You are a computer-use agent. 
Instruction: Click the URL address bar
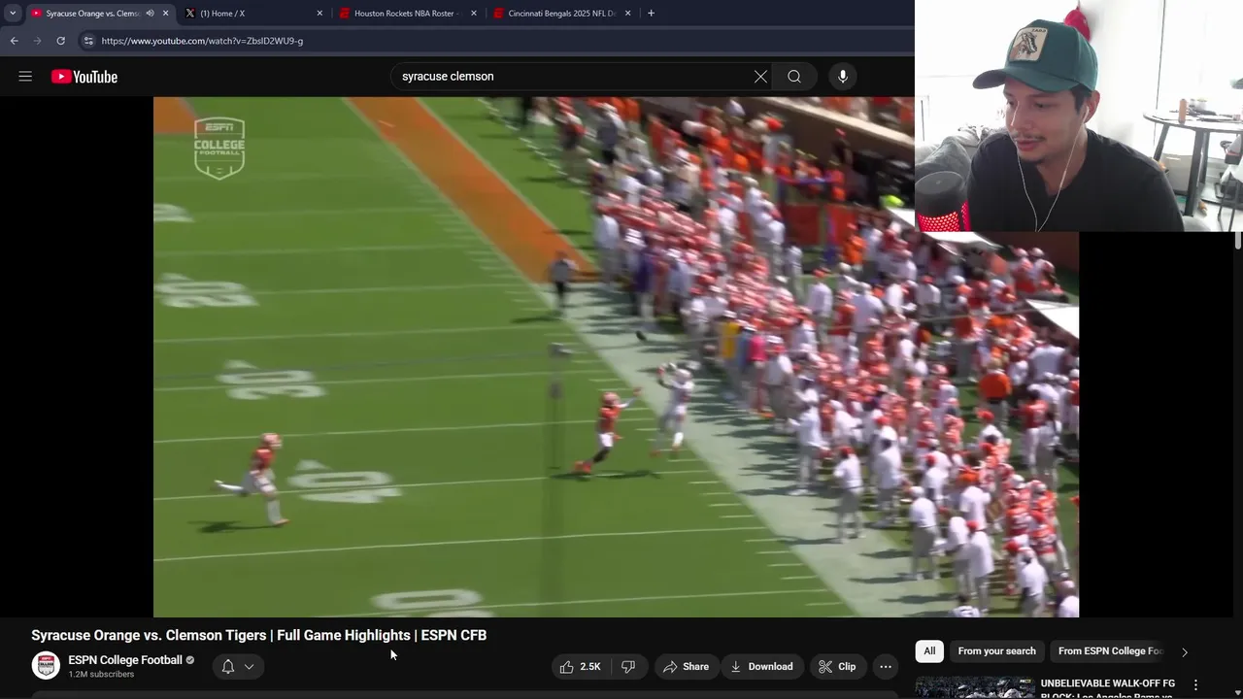point(495,41)
